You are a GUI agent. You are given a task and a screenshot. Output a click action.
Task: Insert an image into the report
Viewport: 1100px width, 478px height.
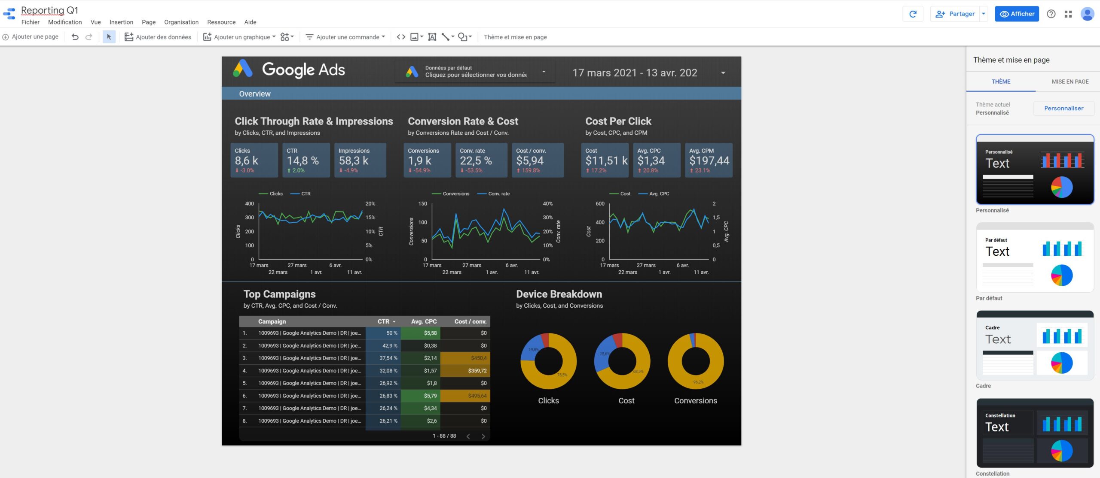(414, 37)
